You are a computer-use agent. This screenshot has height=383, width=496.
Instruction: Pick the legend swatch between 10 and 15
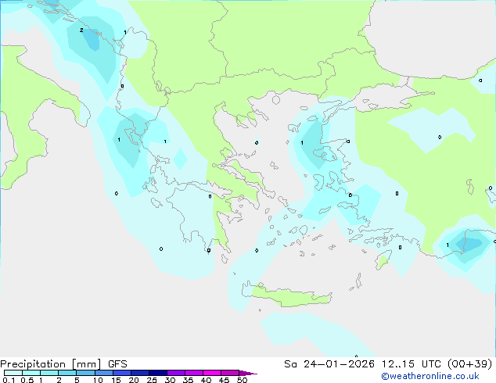click(x=103, y=373)
